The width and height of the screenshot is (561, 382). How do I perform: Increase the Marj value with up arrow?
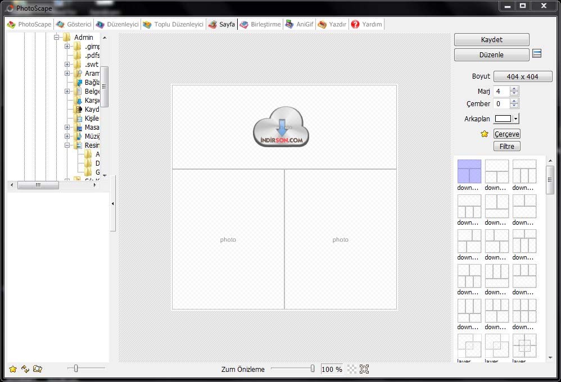514,89
